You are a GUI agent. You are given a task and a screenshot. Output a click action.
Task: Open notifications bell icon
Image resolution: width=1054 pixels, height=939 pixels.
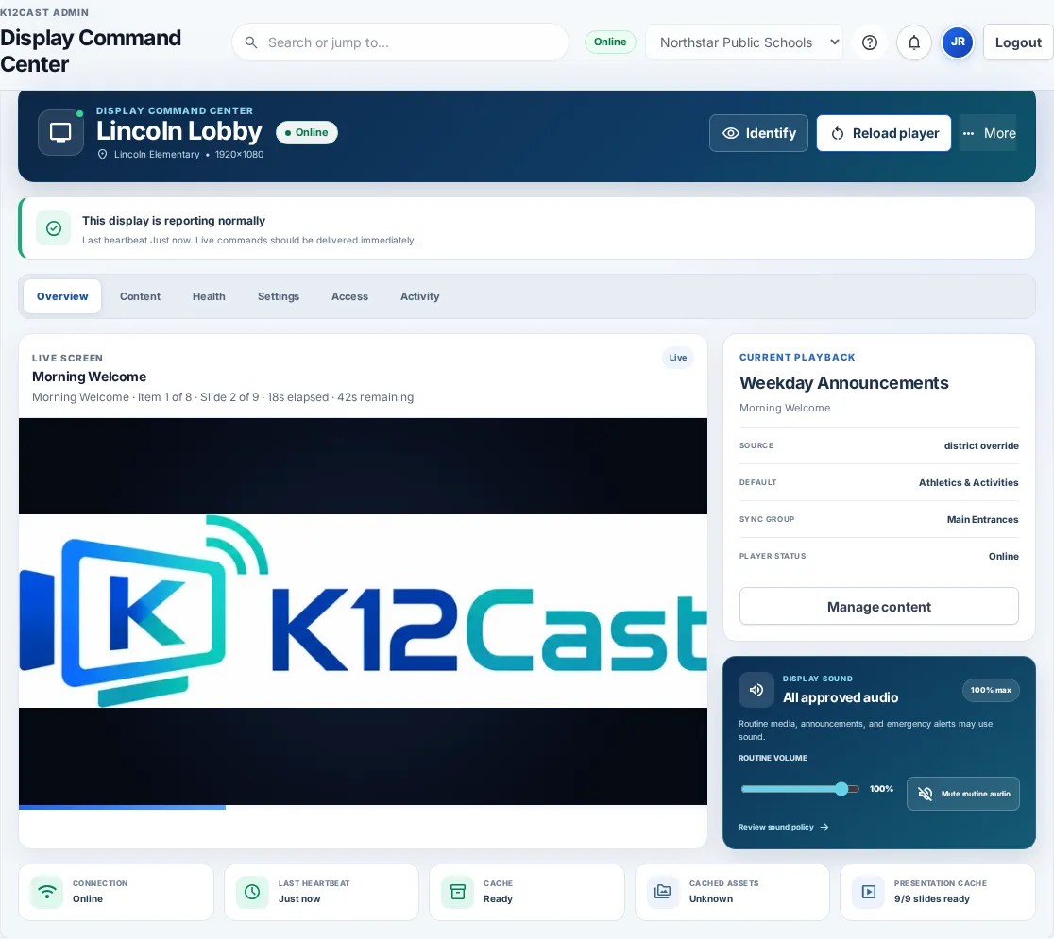pos(913,42)
